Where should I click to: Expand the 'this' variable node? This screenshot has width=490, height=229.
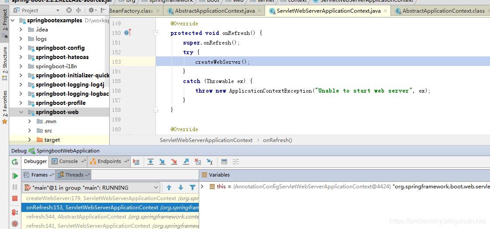(202, 187)
